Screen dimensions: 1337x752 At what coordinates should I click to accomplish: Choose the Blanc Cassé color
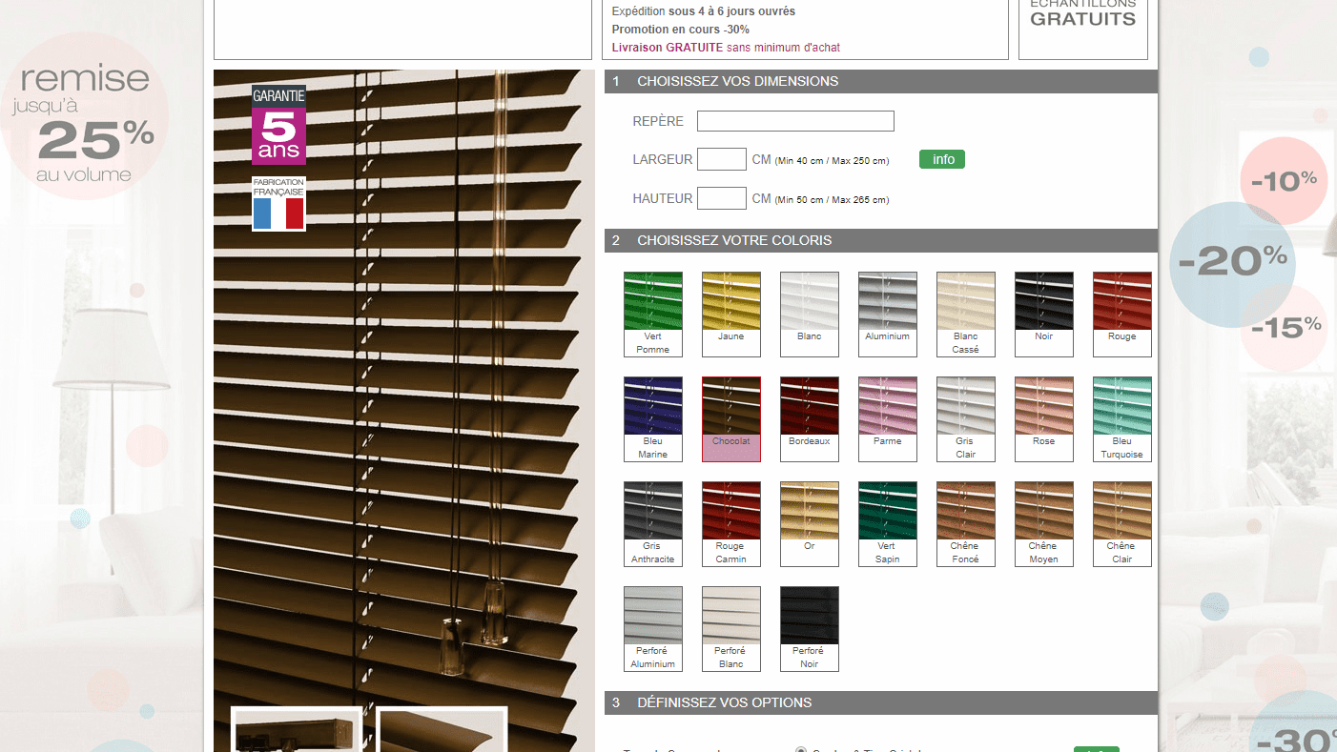coord(966,315)
